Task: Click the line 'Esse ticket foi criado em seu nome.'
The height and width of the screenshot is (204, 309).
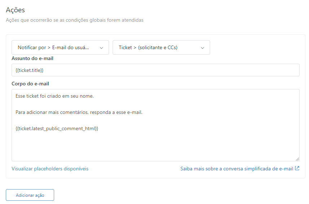Action: pyautogui.click(x=55, y=96)
